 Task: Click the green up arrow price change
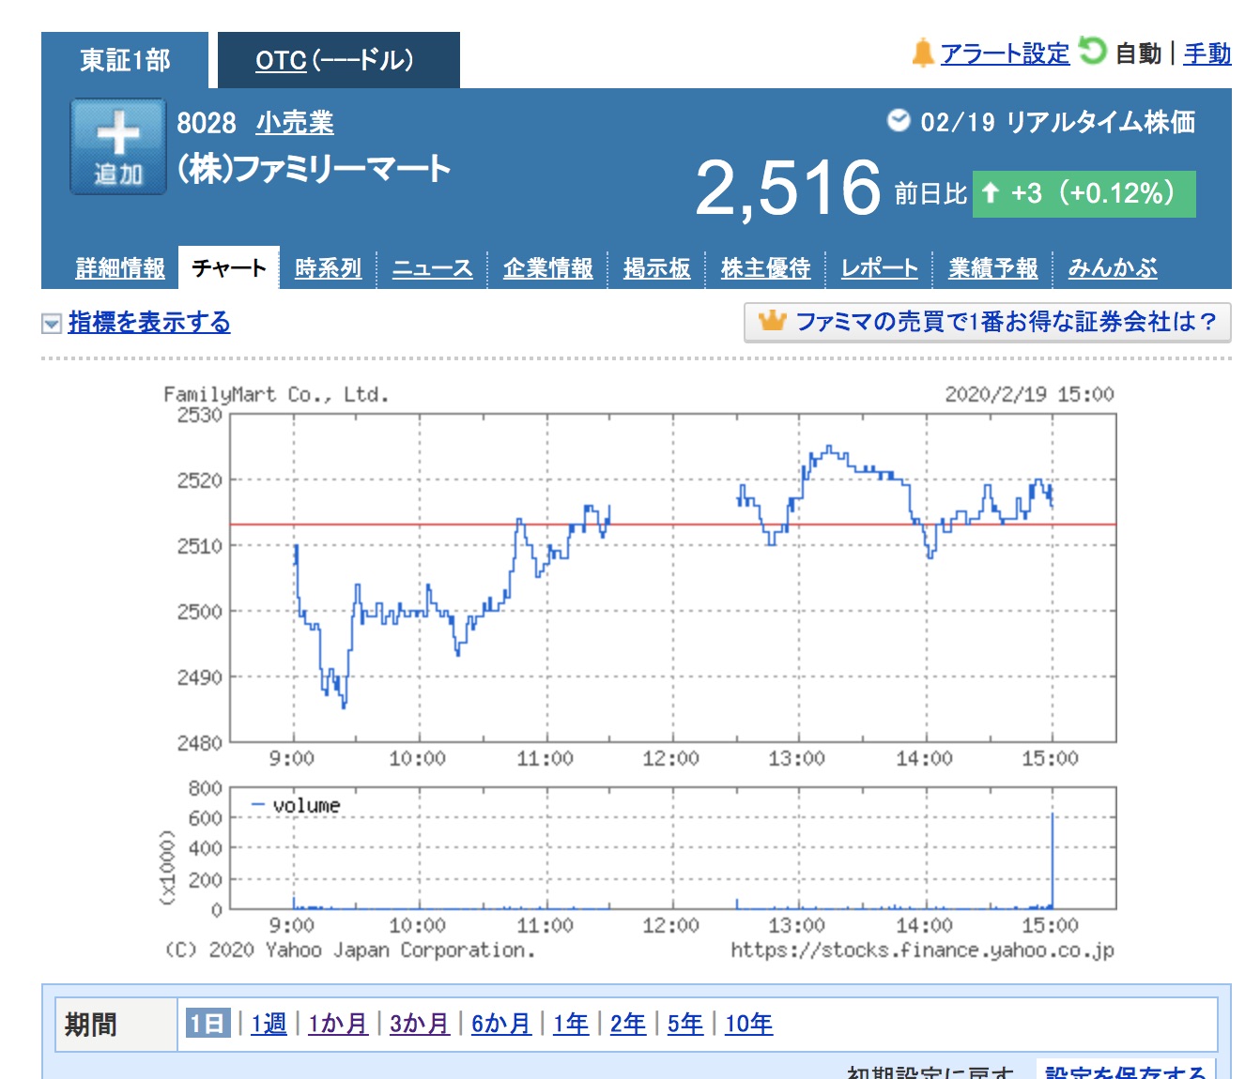pyautogui.click(x=990, y=193)
